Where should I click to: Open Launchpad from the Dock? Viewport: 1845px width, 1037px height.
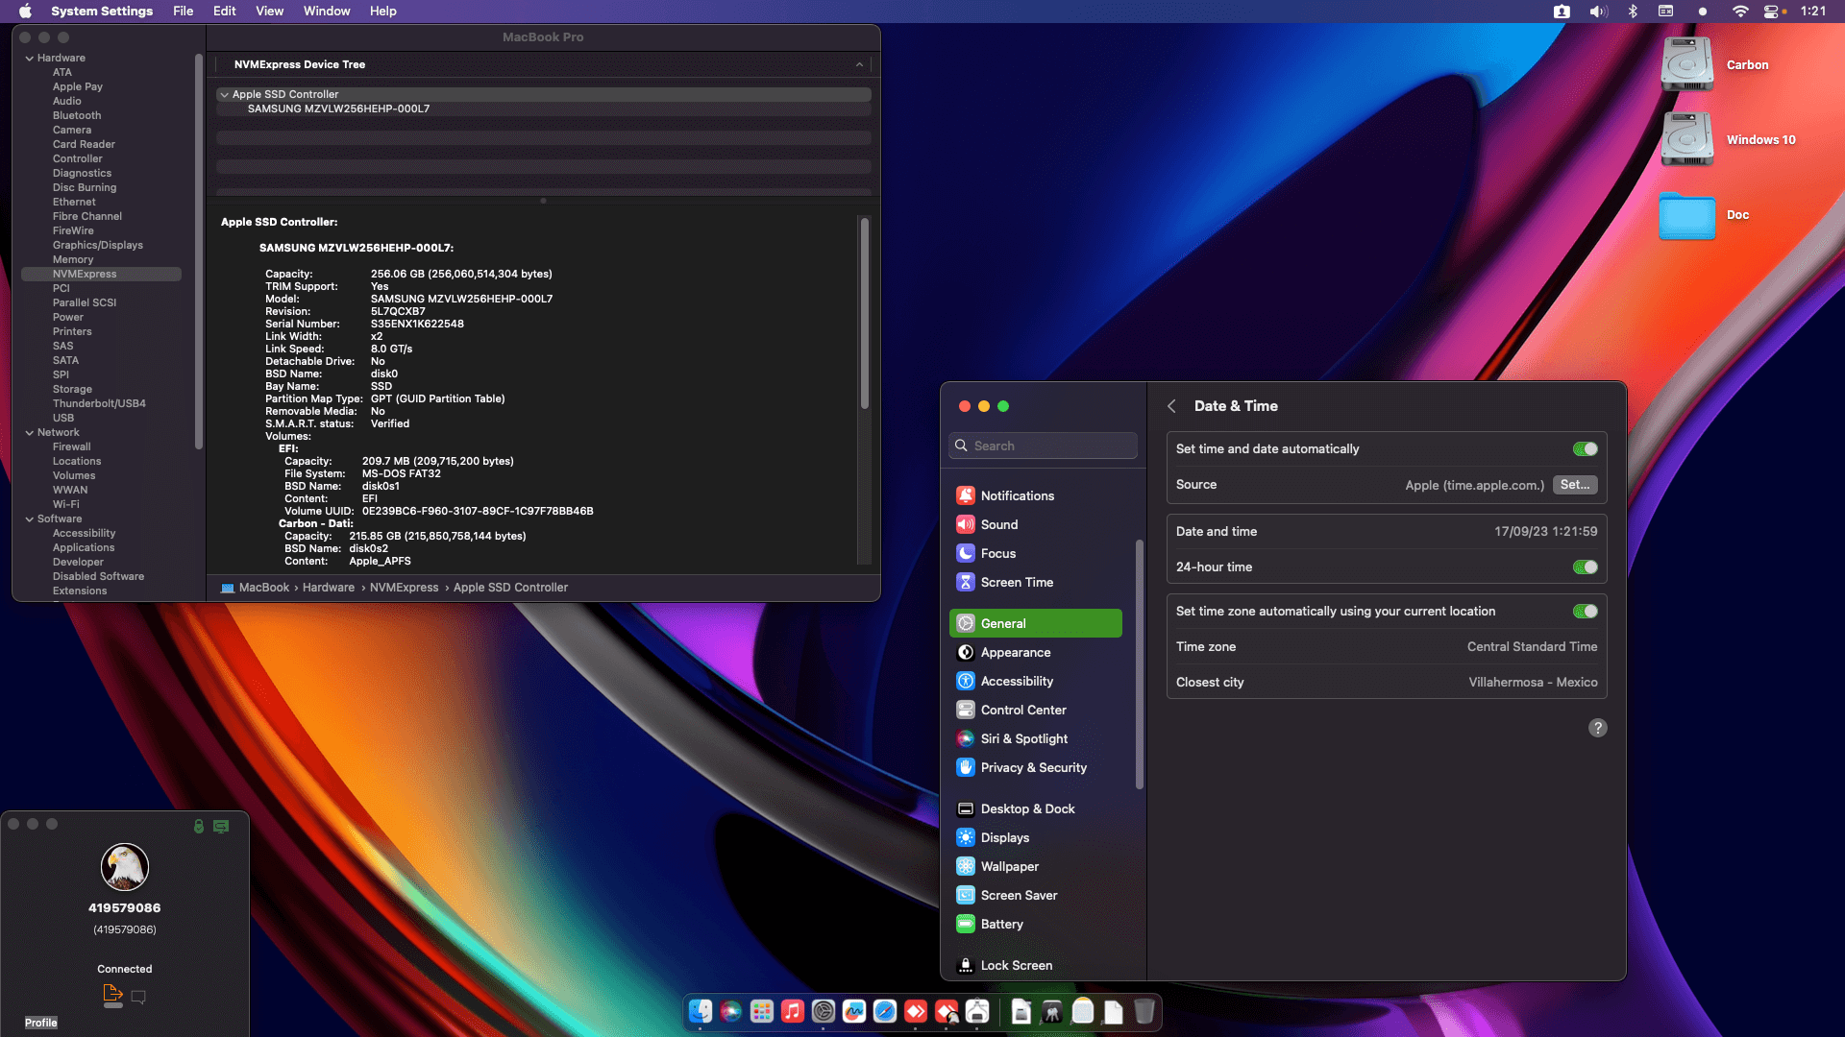(x=762, y=1011)
